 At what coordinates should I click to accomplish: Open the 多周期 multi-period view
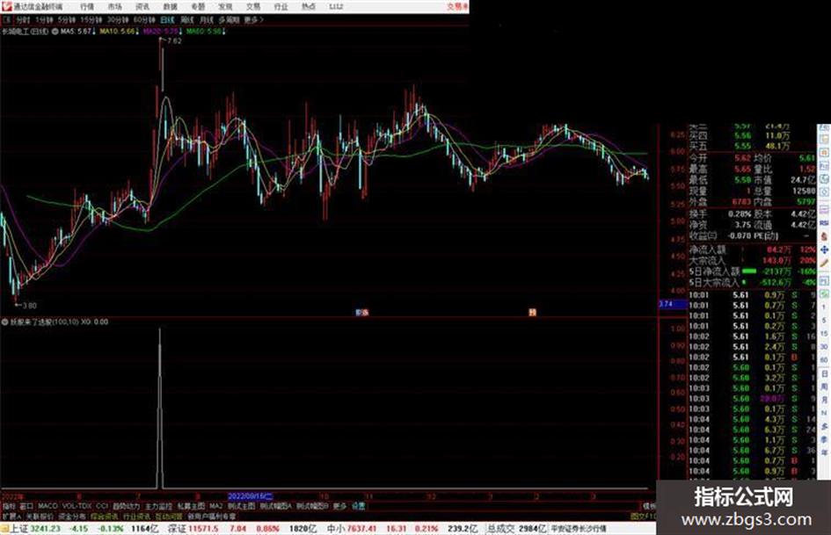[229, 19]
